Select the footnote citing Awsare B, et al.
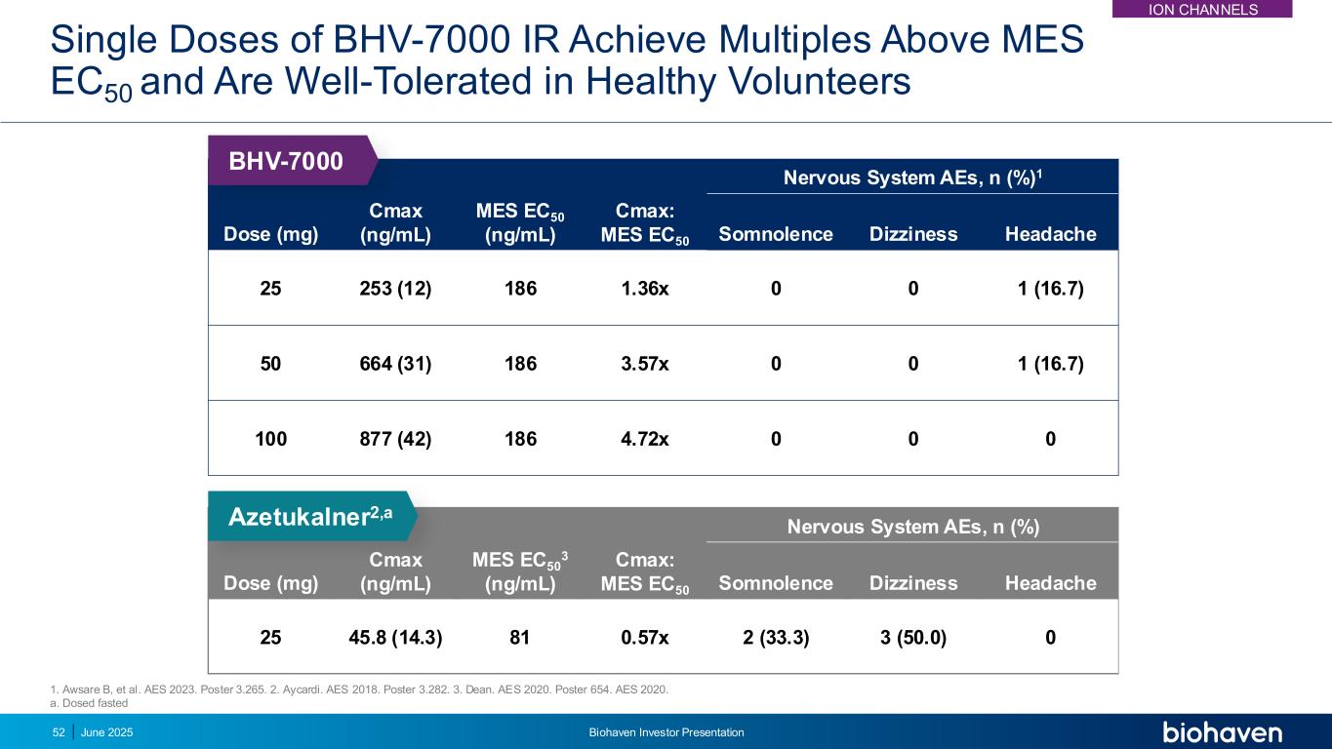The height and width of the screenshot is (749, 1332). [x=359, y=690]
